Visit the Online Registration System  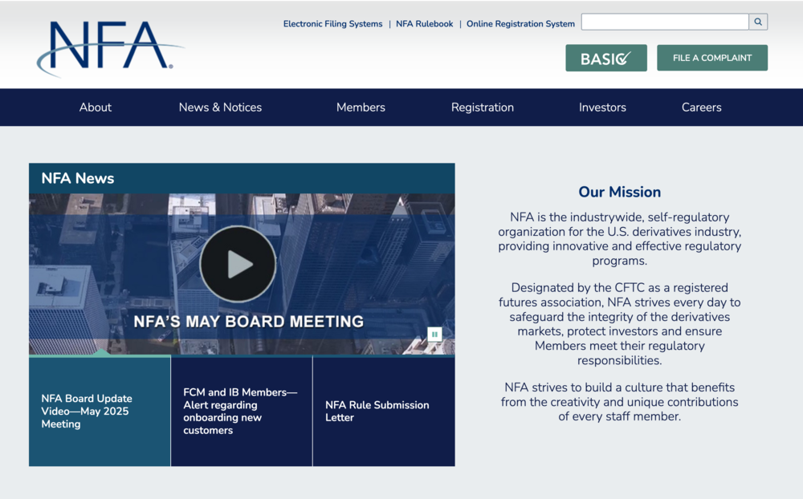coord(520,24)
